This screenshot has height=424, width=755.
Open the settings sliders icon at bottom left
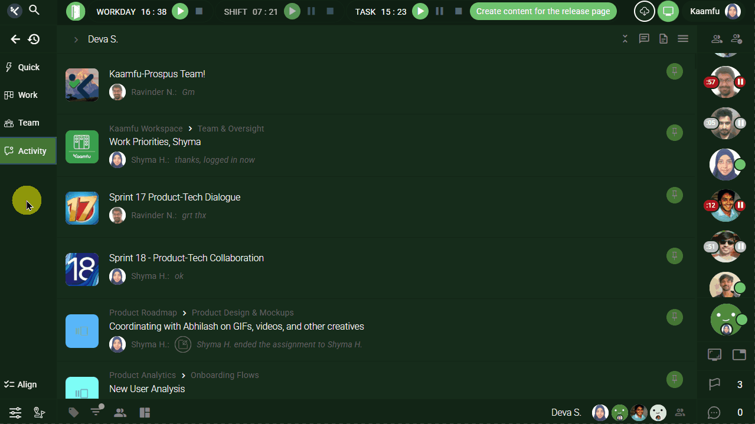click(15, 413)
